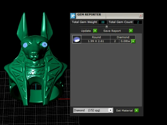The image size is (167, 125).
Task: Select the Diamond cell in the gem row
Action: pyautogui.click(x=123, y=37)
